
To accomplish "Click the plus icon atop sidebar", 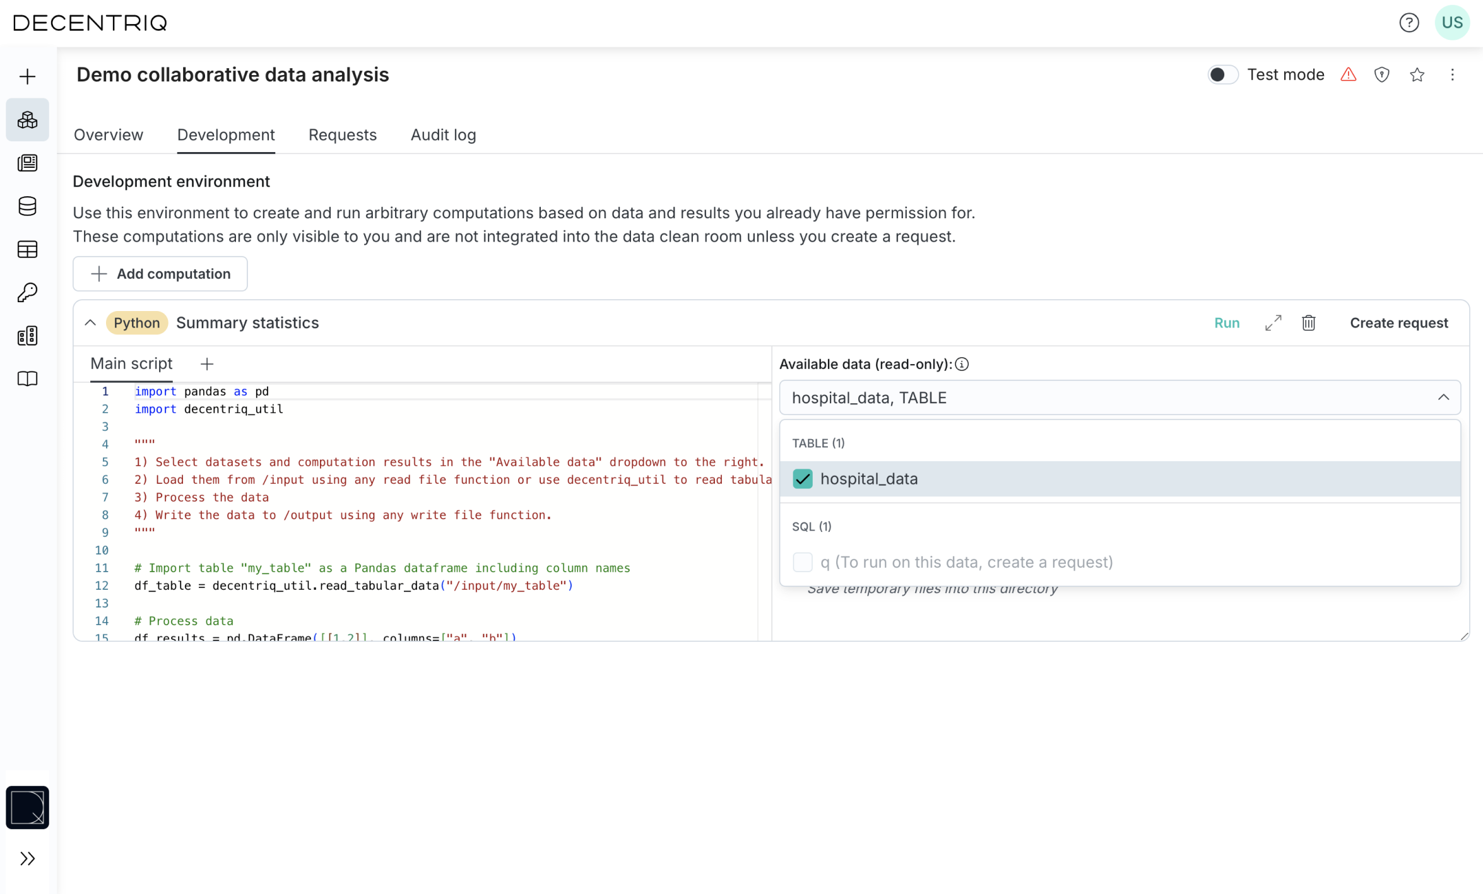I will point(27,77).
